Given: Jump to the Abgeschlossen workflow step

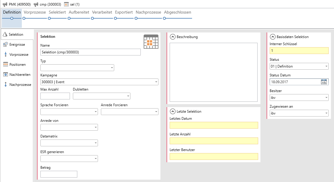Looking at the screenshot, I should click(177, 12).
